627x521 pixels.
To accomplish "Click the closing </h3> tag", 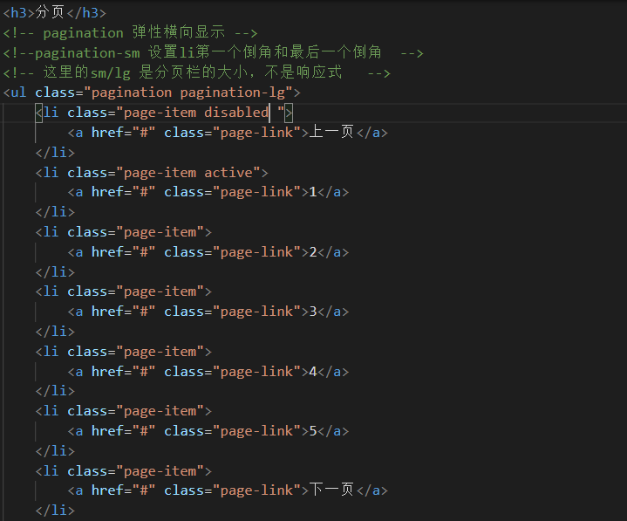I will point(86,13).
